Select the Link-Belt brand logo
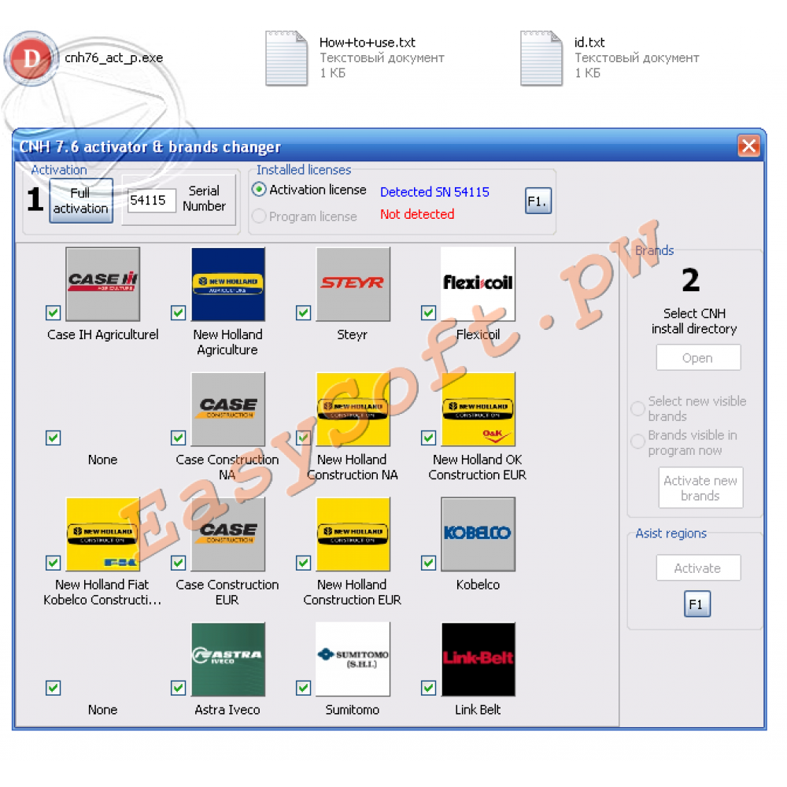Viewport: 787px width, 787px height. pyautogui.click(x=478, y=659)
